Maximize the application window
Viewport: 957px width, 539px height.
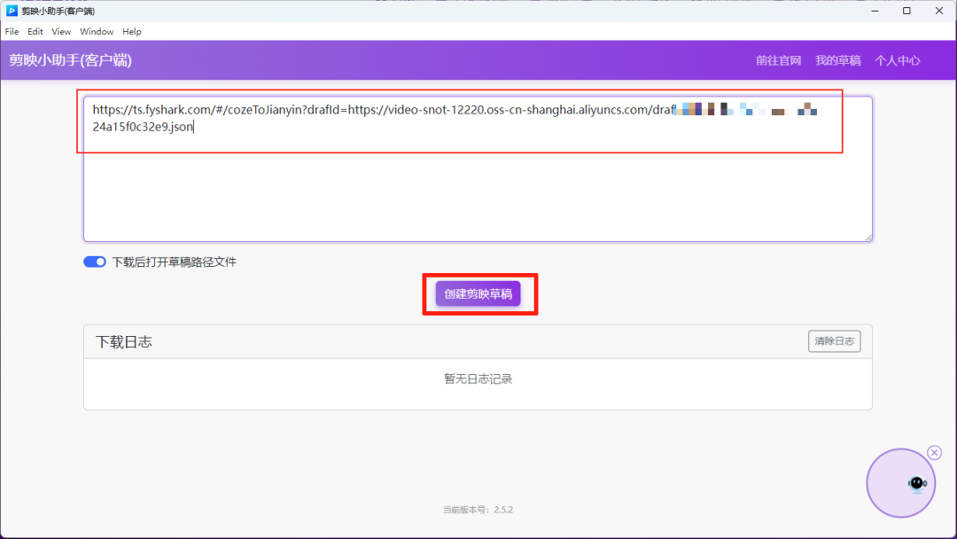click(x=907, y=11)
